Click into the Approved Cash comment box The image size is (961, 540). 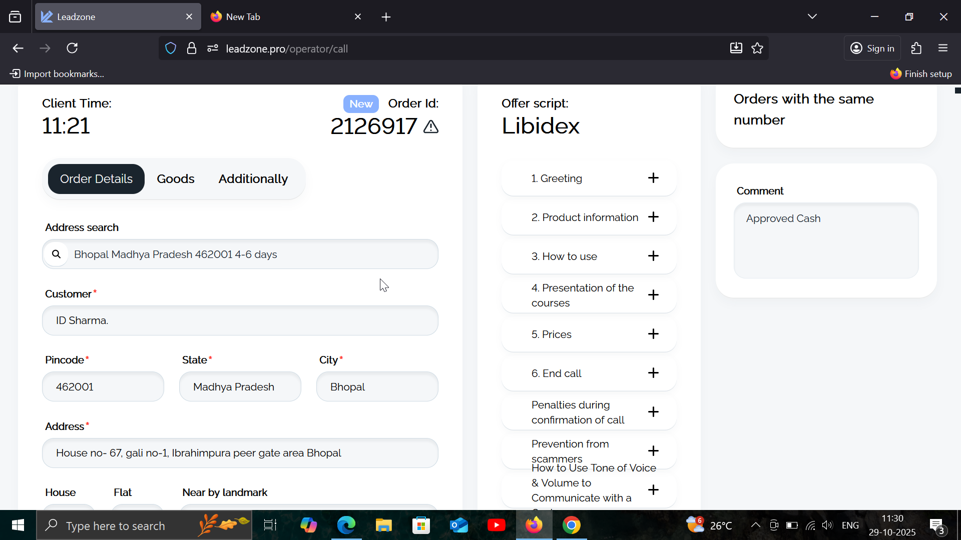(826, 240)
